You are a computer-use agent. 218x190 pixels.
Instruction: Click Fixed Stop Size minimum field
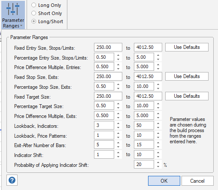[x=108, y=76]
